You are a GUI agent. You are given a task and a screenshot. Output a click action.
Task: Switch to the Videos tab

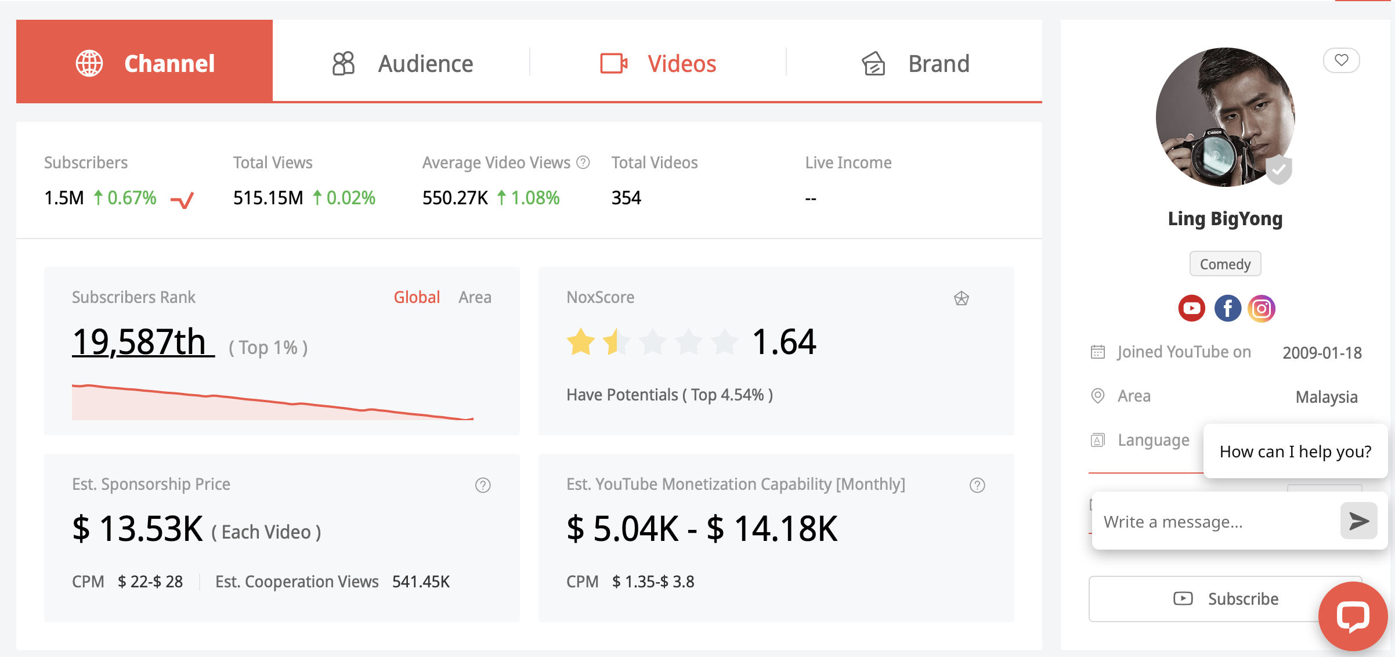[x=658, y=63]
